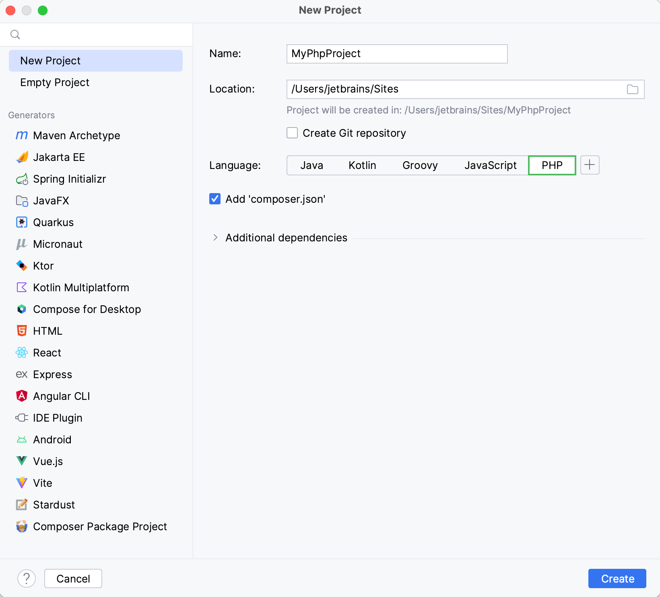
Task: Choose the Kotlin Multiplatform icon
Action: [22, 288]
